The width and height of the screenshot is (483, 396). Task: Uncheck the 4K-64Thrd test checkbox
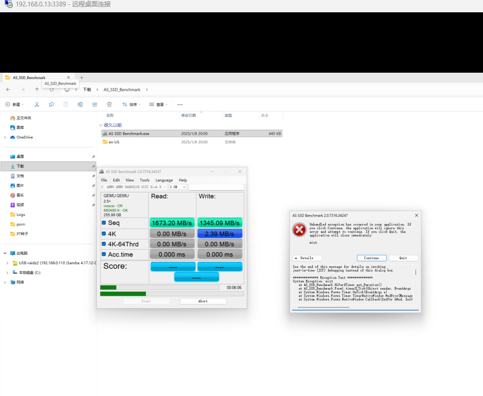[x=104, y=244]
